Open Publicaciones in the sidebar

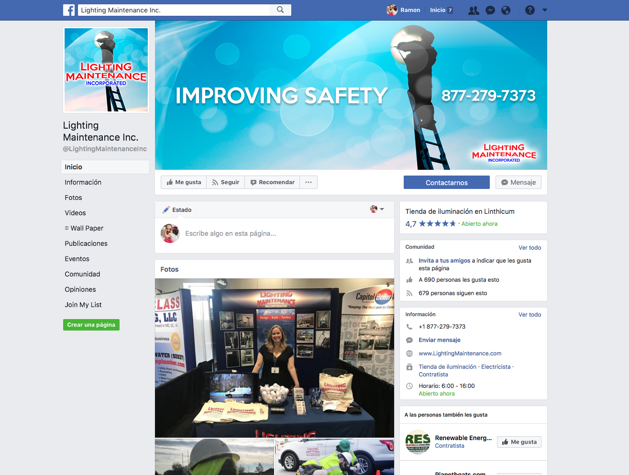point(86,243)
